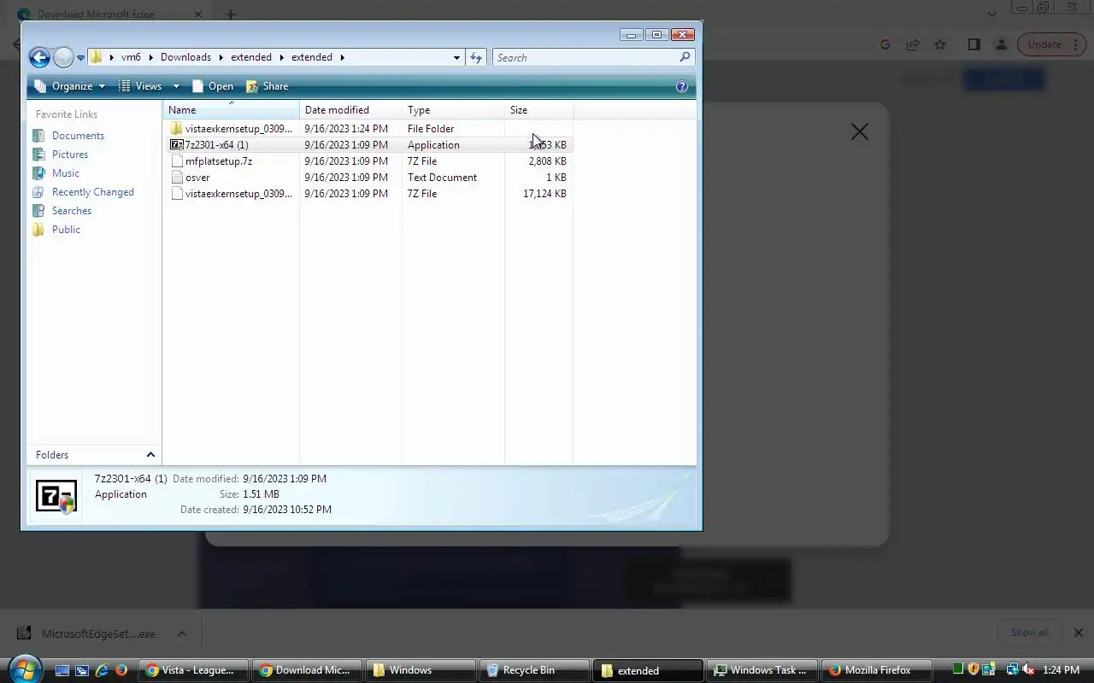The width and height of the screenshot is (1094, 683).
Task: Click the MicrosoftEdgeSet....exe download item
Action: (x=88, y=633)
